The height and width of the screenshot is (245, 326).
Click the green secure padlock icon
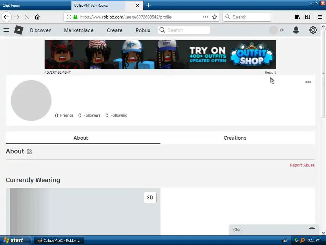75,17
